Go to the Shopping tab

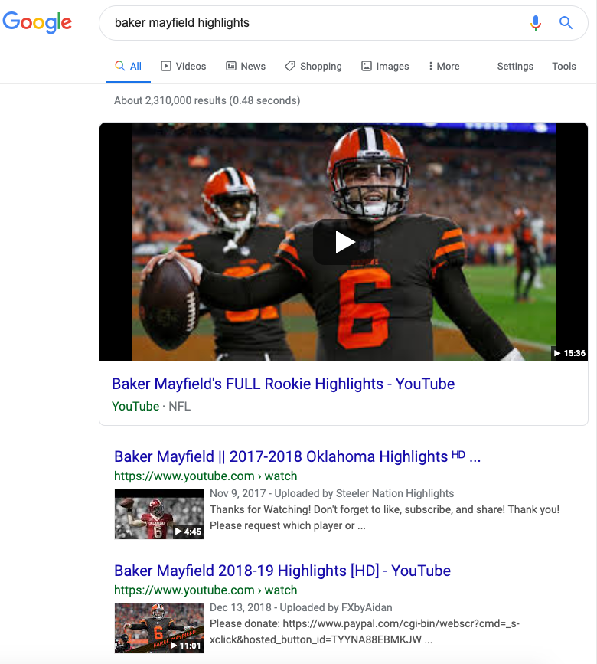tap(313, 67)
